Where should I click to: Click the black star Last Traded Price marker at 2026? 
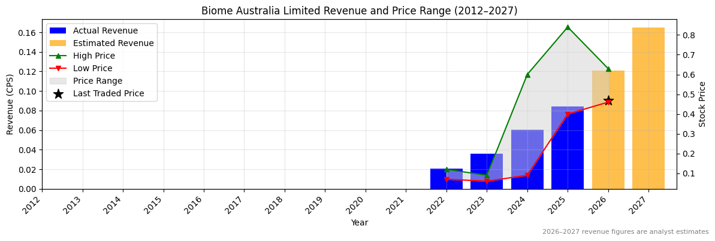pyautogui.click(x=608, y=100)
